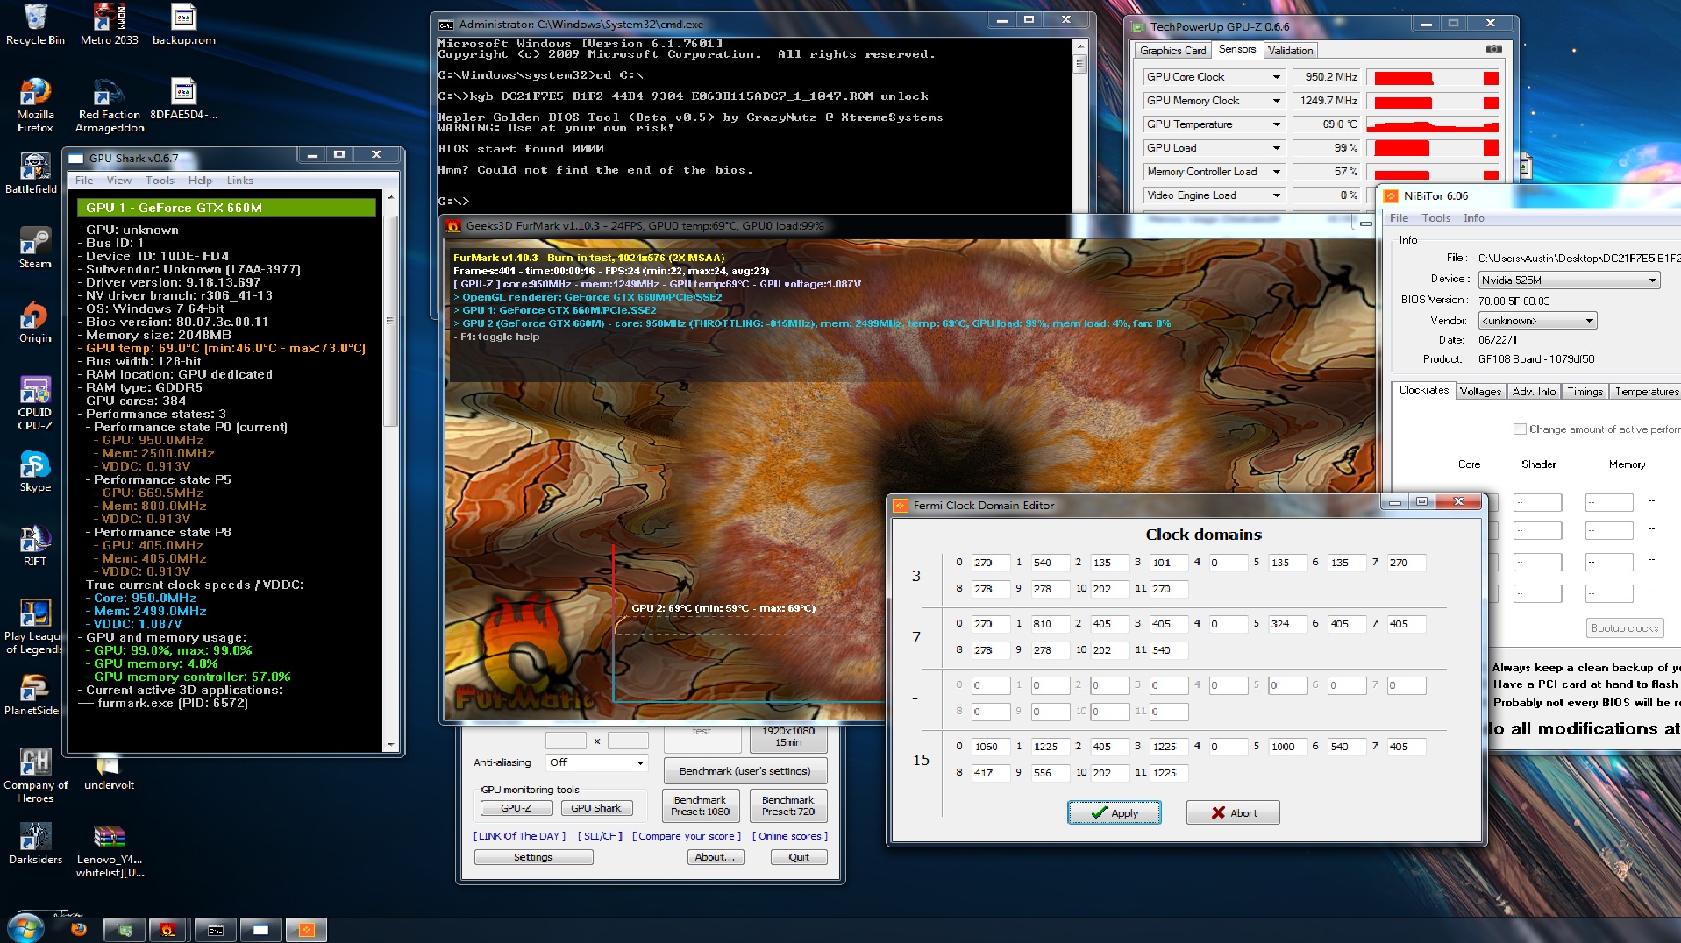Open FurMark Settings button
The image size is (1681, 943).
pos(533,857)
